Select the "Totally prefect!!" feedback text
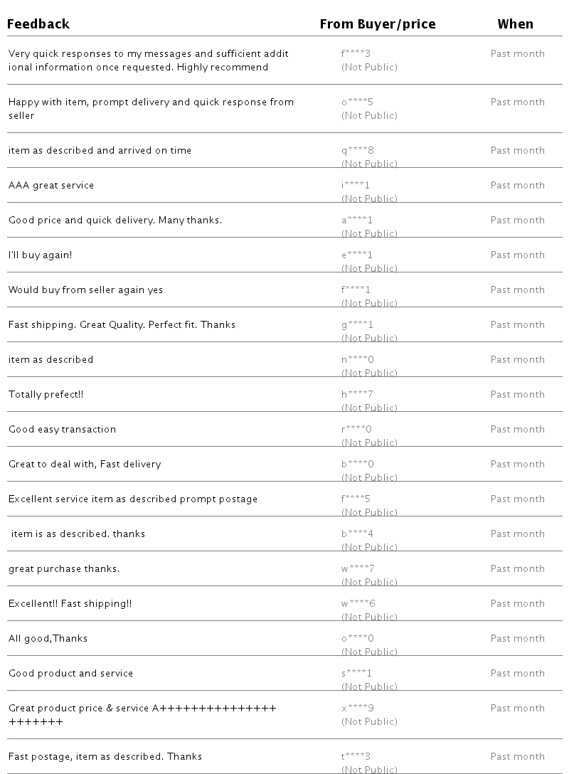The width and height of the screenshot is (569, 774). (x=46, y=394)
